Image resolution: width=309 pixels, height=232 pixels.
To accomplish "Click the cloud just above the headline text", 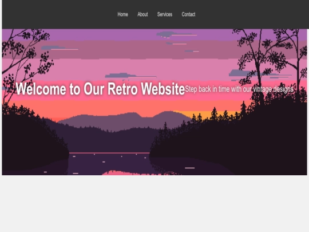I will pyautogui.click(x=130, y=76).
